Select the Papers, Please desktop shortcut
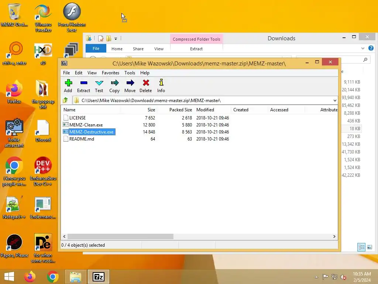The image size is (378, 284). click(x=14, y=246)
